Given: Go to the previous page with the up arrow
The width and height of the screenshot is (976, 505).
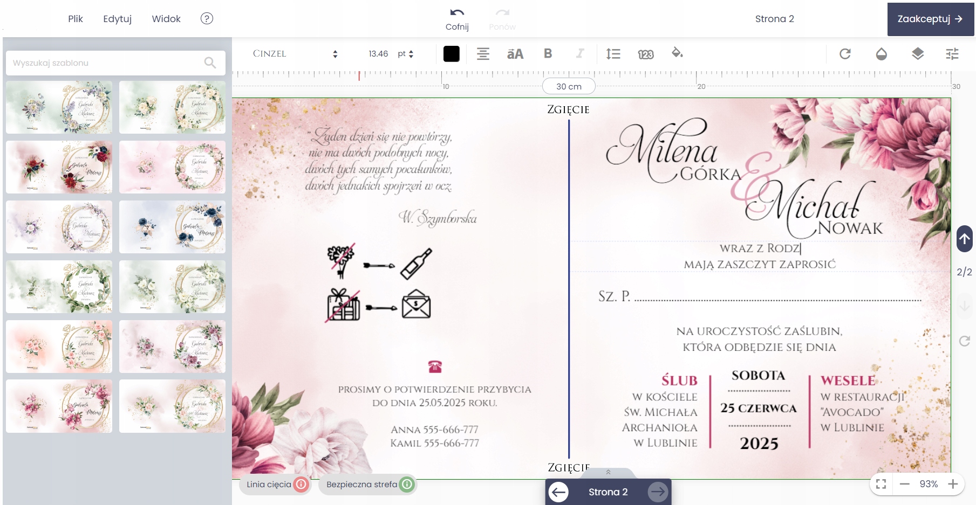Looking at the screenshot, I should [964, 239].
